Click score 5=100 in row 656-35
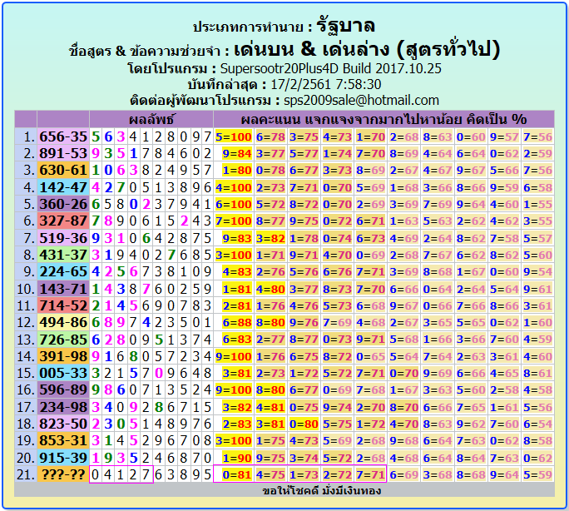This screenshot has width=569, height=511. point(233,136)
